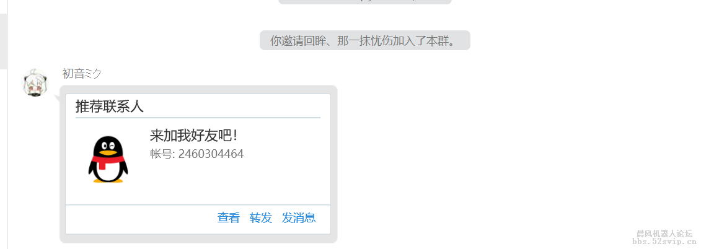This screenshot has height=249, width=701.
Task: Click the bbs.52svip.cn watermark address
Action: [664, 242]
